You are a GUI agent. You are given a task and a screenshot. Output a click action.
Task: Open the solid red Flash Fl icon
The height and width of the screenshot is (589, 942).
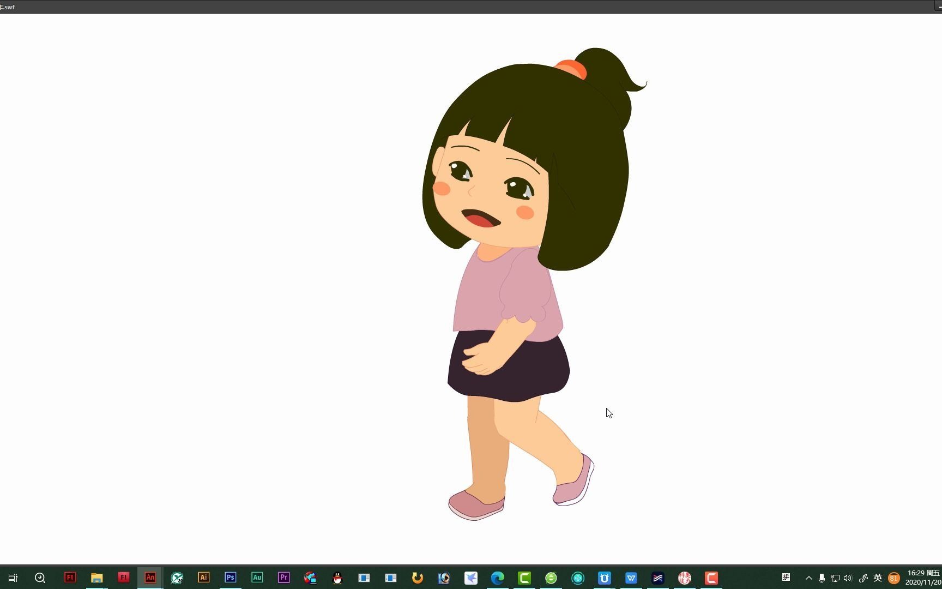tap(123, 577)
